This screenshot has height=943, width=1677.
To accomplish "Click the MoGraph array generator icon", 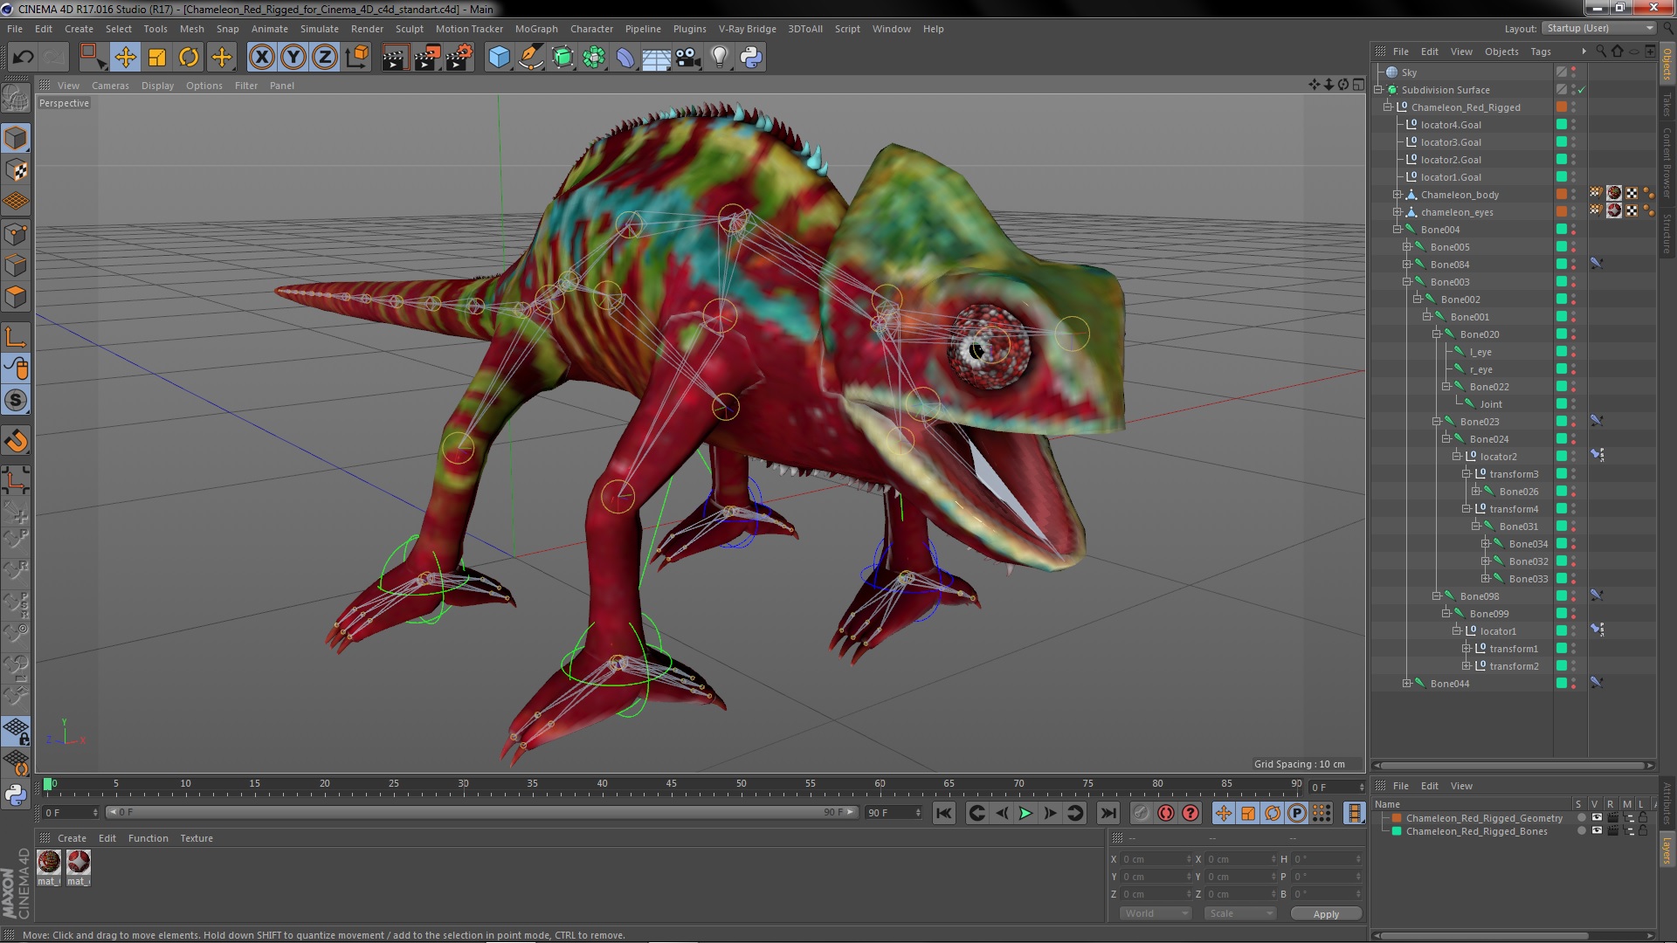I will pyautogui.click(x=594, y=58).
